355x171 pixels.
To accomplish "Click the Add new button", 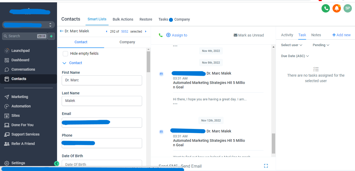I will [x=341, y=35].
